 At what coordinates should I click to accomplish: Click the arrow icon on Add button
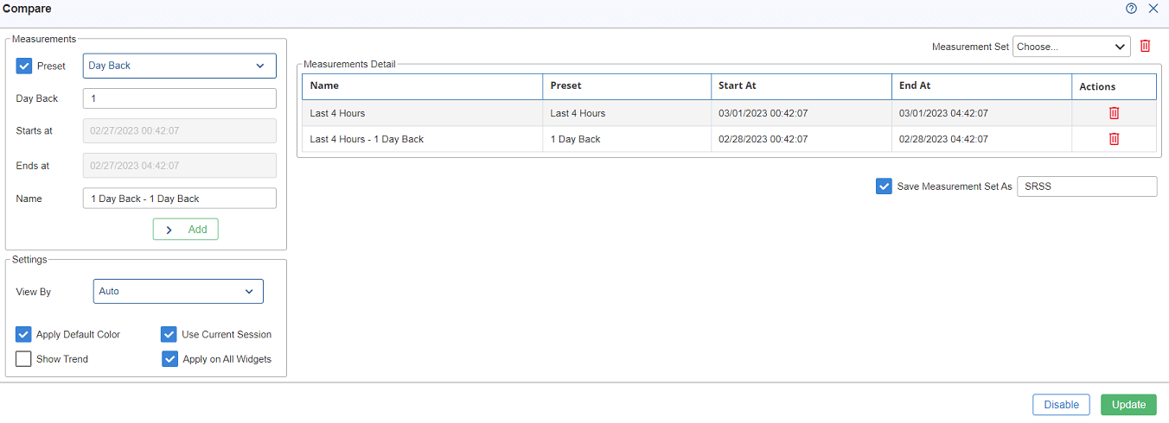(x=169, y=230)
